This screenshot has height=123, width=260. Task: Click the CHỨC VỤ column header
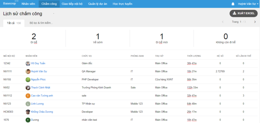click(87, 56)
